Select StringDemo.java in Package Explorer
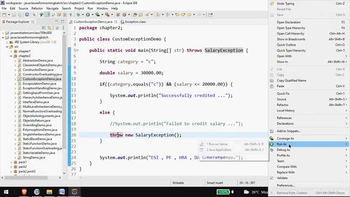 click(34, 158)
